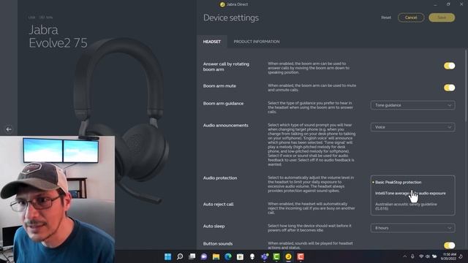
Task: Open the Audio announcements Voice dropdown
Action: (412, 127)
